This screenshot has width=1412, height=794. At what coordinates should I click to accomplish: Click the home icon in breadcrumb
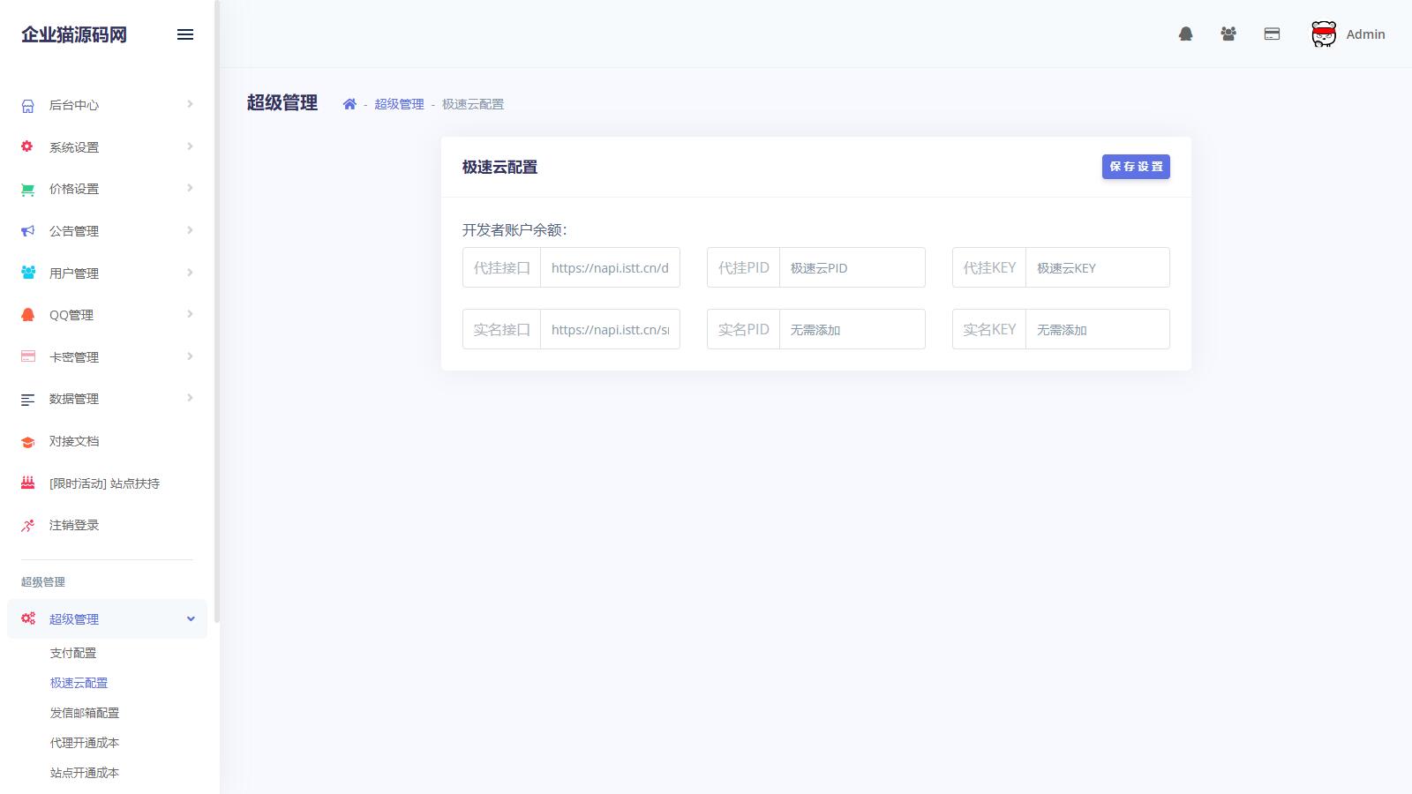click(x=349, y=104)
